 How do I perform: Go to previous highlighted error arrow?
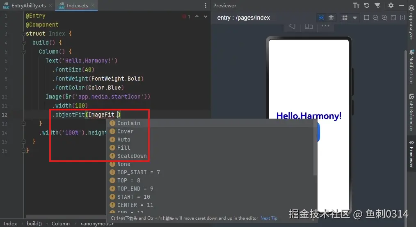tap(197, 16)
